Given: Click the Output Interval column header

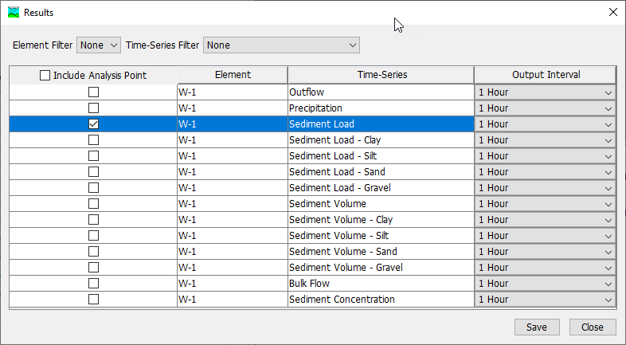Looking at the screenshot, I should coord(546,75).
